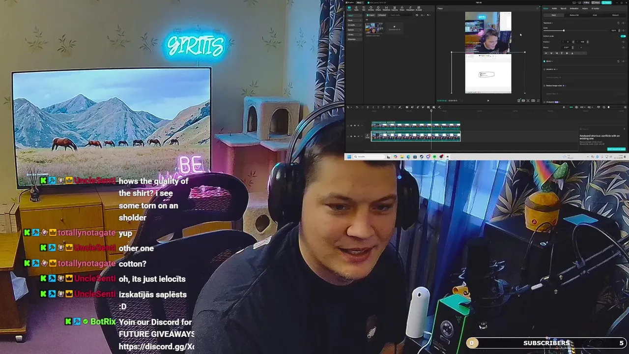This screenshot has height=354, width=629.
Task: Open fullscreen preview icon in player
Action: tap(538, 101)
